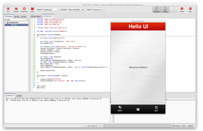Click the app.onDraw function line
This screenshot has width=203, height=131.
coord(52,76)
